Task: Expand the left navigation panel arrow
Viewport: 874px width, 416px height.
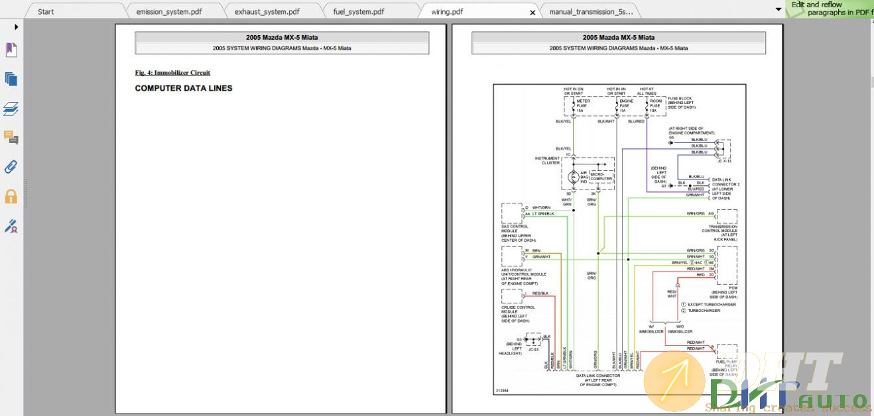Action: (x=16, y=27)
